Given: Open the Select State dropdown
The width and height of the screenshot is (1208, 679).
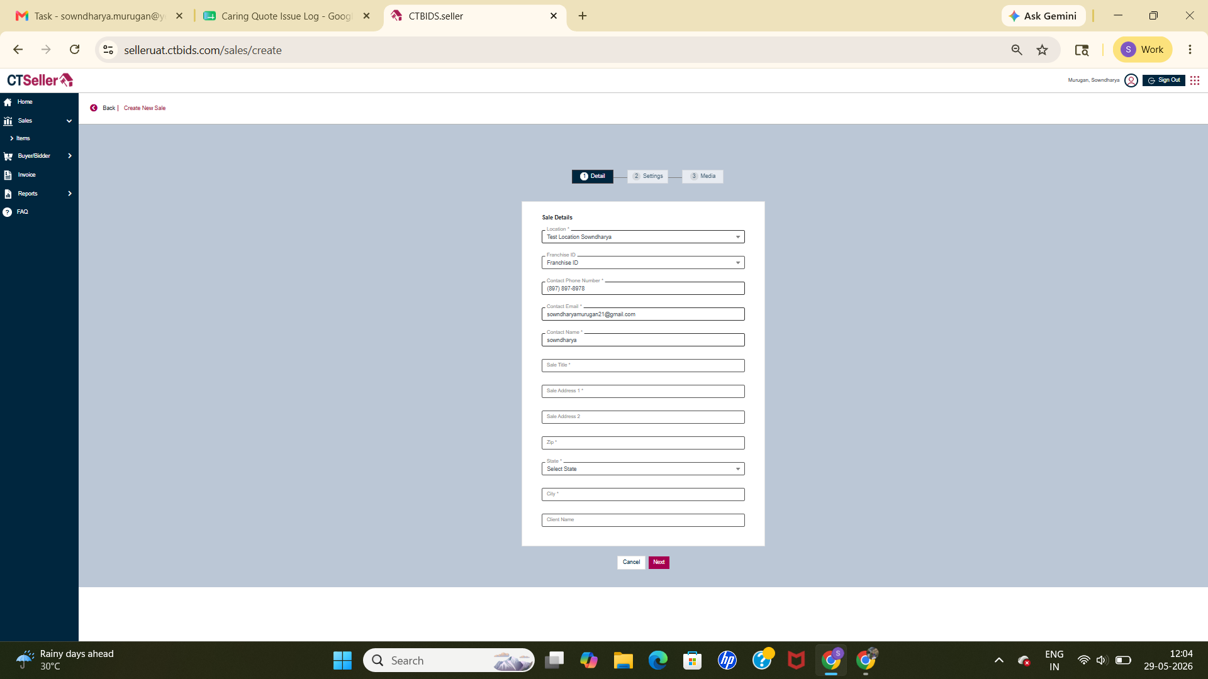Looking at the screenshot, I should click(643, 469).
